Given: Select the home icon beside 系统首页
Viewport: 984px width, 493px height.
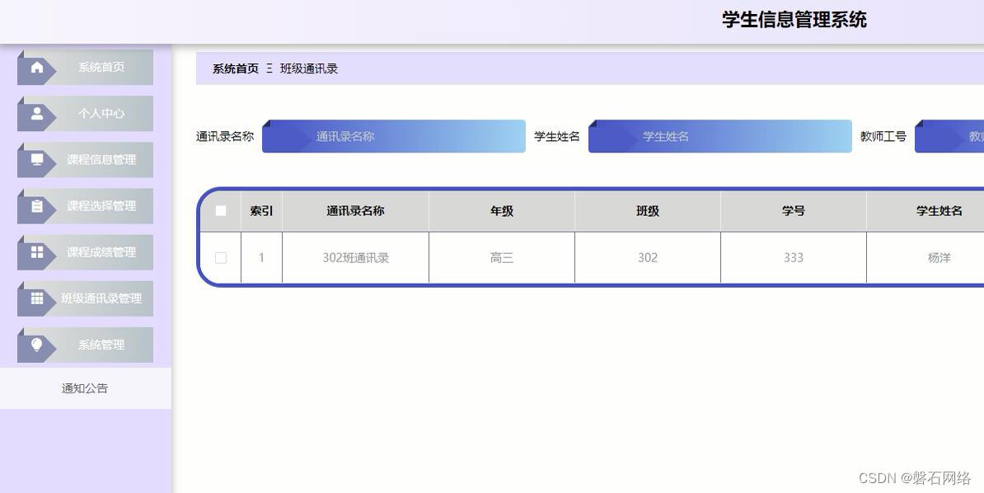Looking at the screenshot, I should coord(36,66).
